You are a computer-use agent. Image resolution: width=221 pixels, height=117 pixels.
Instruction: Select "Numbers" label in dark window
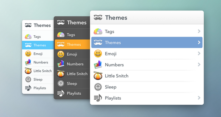(x=75, y=64)
